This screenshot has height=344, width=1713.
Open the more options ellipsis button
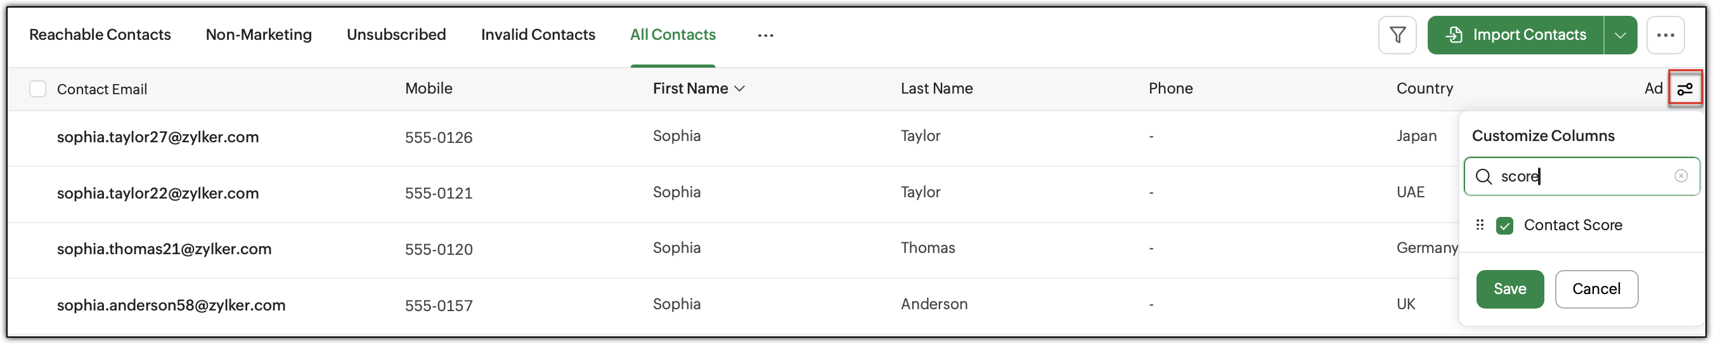point(1665,35)
